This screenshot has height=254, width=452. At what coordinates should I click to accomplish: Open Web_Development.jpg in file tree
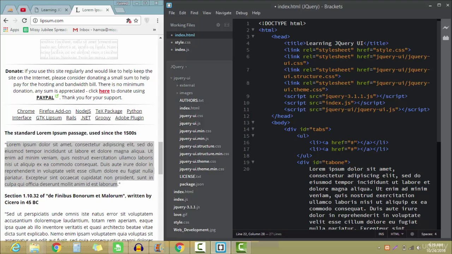[195, 230]
